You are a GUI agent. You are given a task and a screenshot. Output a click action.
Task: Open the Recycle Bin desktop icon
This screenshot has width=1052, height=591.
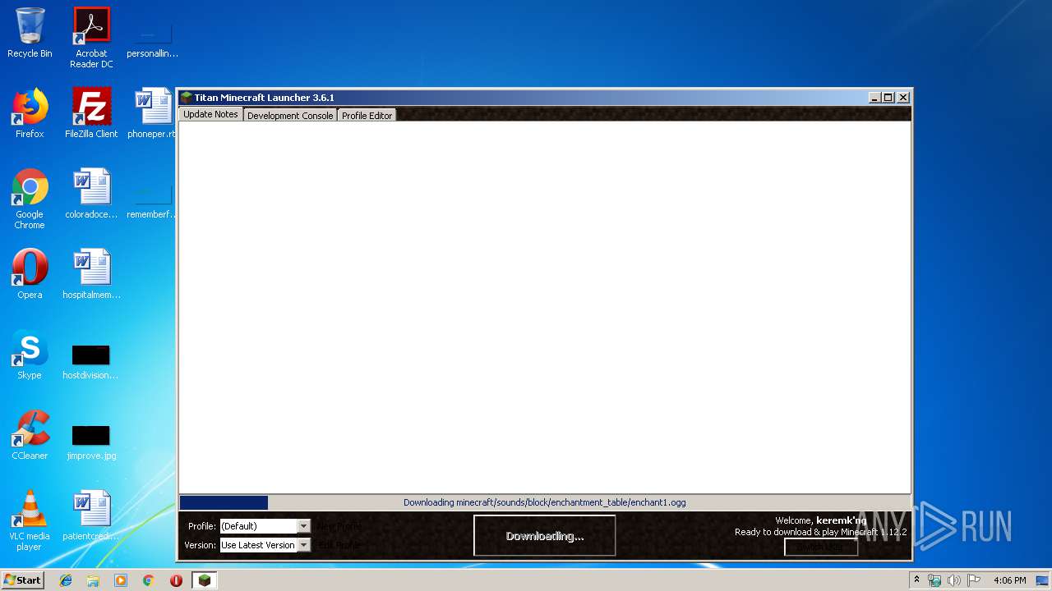click(30, 33)
